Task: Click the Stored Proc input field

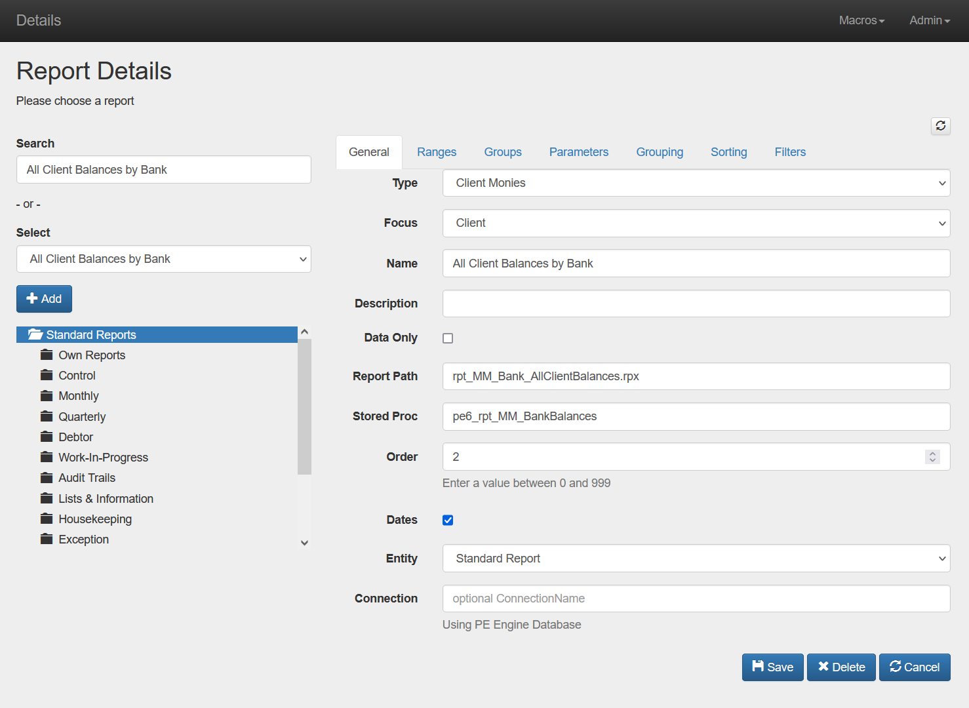Action: [696, 416]
